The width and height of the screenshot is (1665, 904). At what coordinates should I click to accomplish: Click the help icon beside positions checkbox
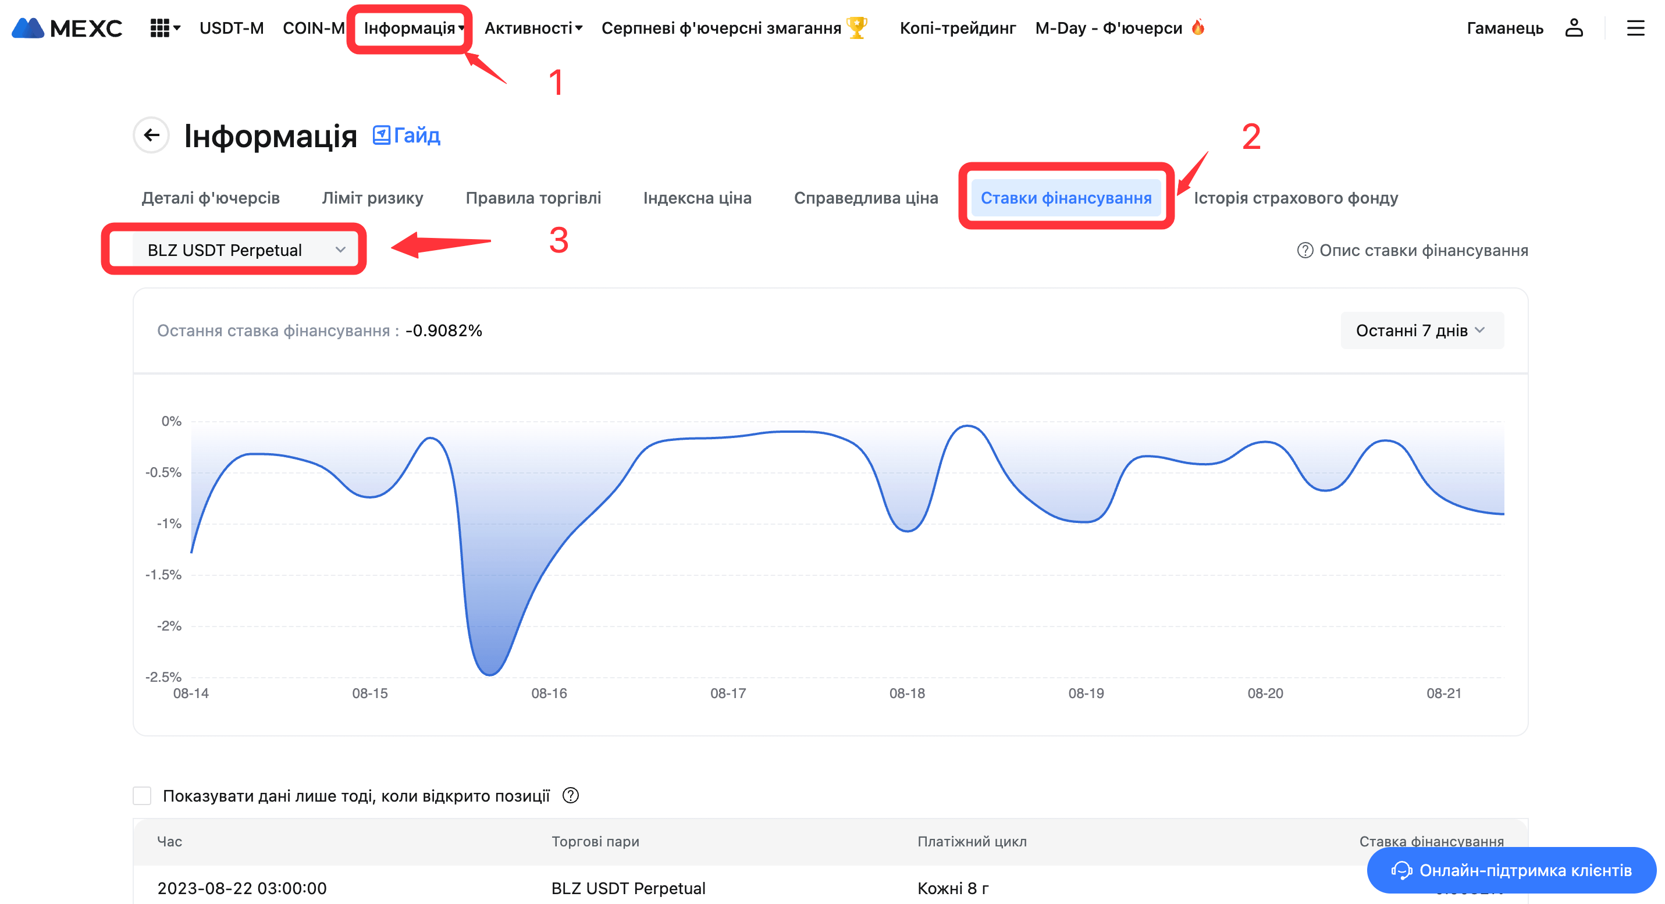coord(570,795)
